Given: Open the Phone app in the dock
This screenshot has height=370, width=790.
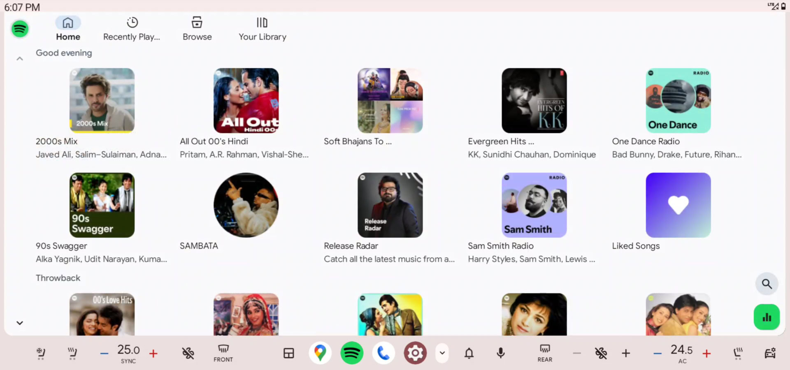Looking at the screenshot, I should [383, 353].
